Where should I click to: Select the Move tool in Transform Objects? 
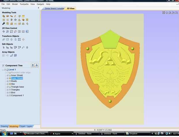point(4,40)
